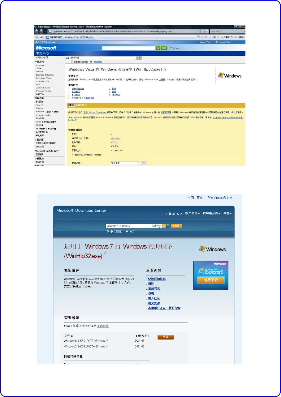The height and width of the screenshot is (397, 281).
Task: Click the add to favorites icon in IE
Action: (x=41, y=37)
